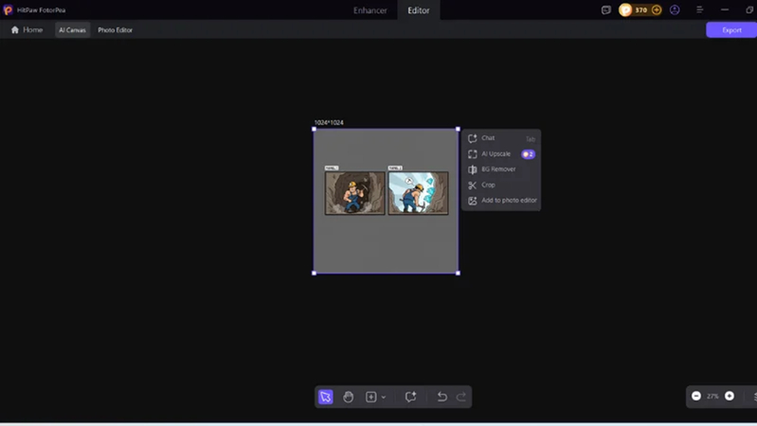Open the hamburger menu in title bar
757x426 pixels.
click(699, 10)
